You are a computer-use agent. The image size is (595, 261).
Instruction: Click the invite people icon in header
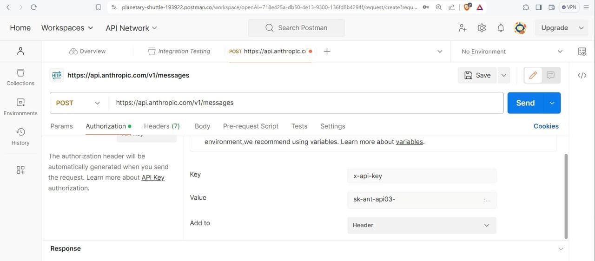tap(463, 28)
